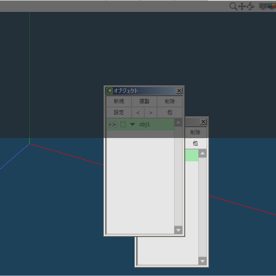Click the オブジェクト panel title icon
The image size is (276, 276).
(x=110, y=91)
